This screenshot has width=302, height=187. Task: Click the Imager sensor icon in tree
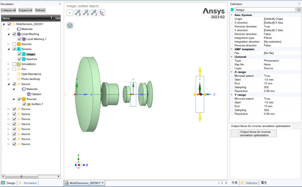(24, 54)
